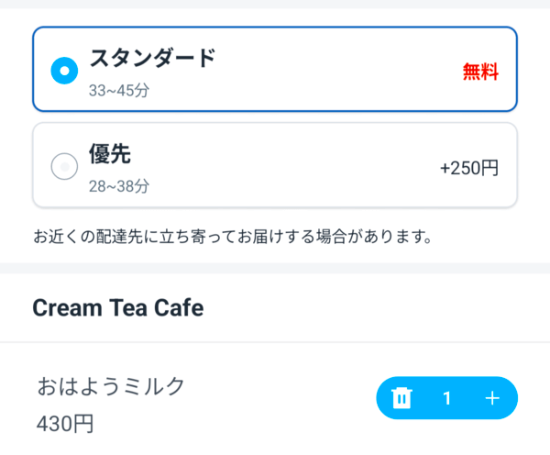The image size is (550, 455).
Task: Select the スタンダード radio button
Action: pos(64,70)
